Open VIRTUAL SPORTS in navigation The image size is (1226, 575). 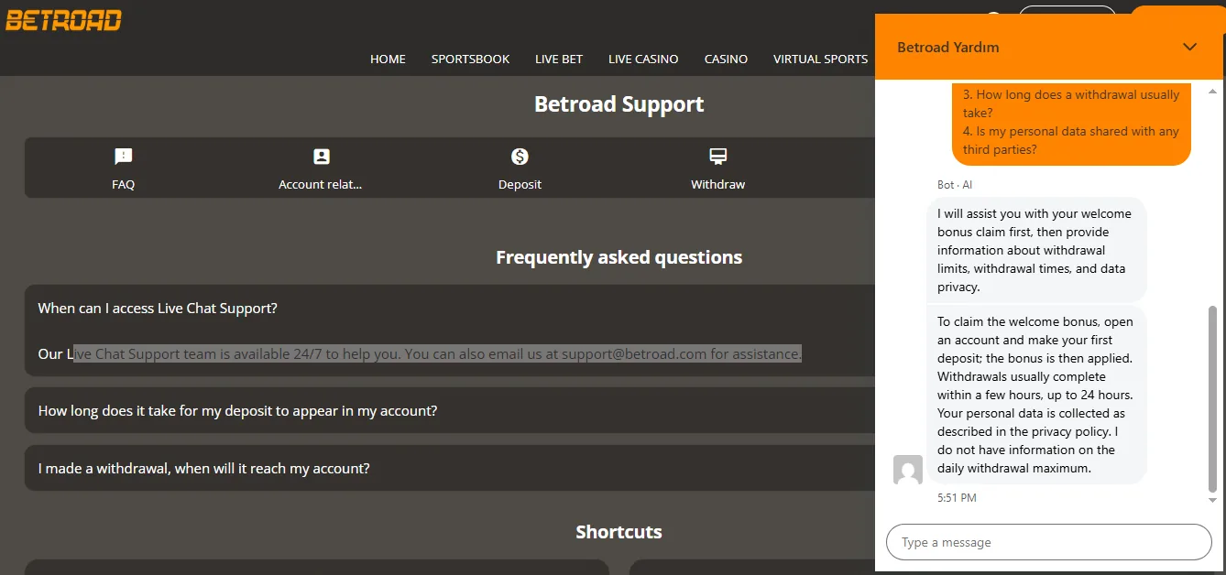pos(820,59)
